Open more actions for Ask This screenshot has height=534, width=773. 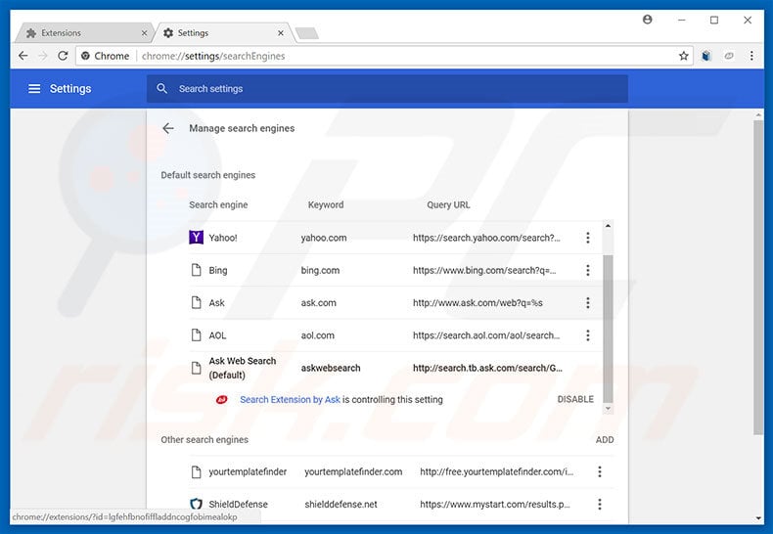(x=588, y=302)
